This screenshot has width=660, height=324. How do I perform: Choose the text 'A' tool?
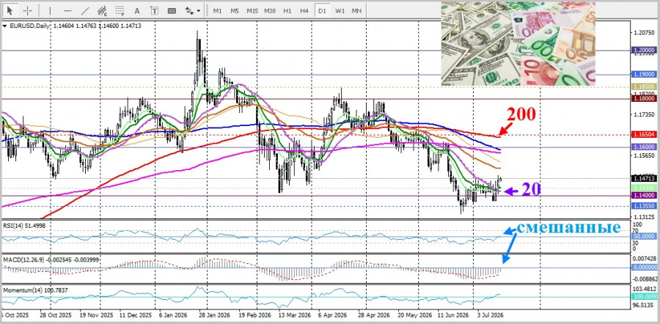tap(137, 10)
